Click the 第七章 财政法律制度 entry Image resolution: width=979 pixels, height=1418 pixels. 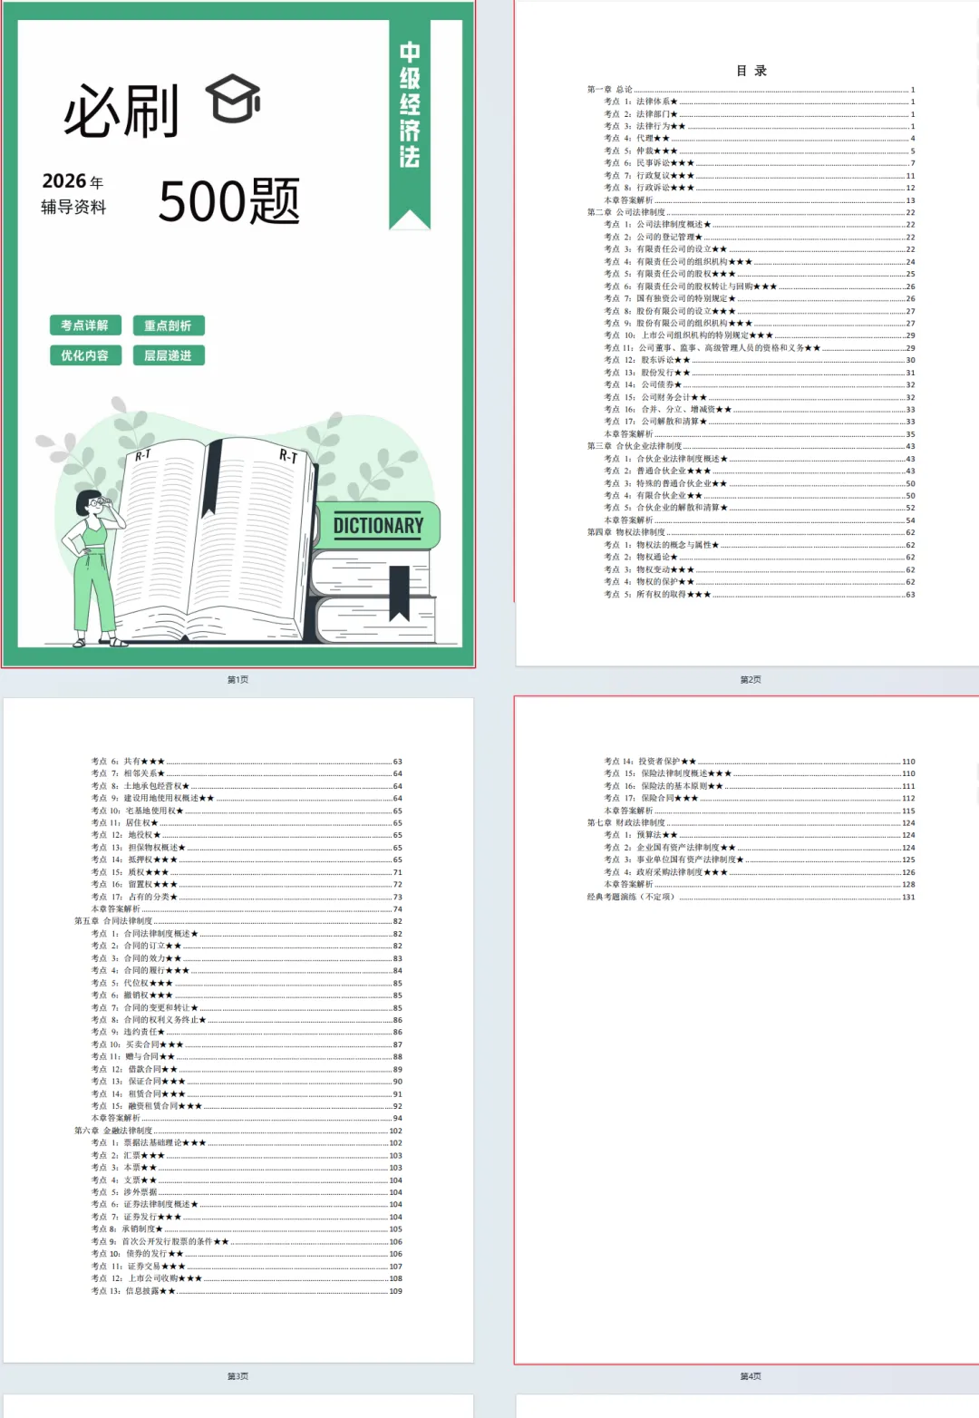point(751,823)
